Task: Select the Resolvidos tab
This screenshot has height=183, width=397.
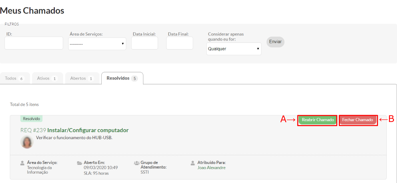Action: pyautogui.click(x=122, y=78)
